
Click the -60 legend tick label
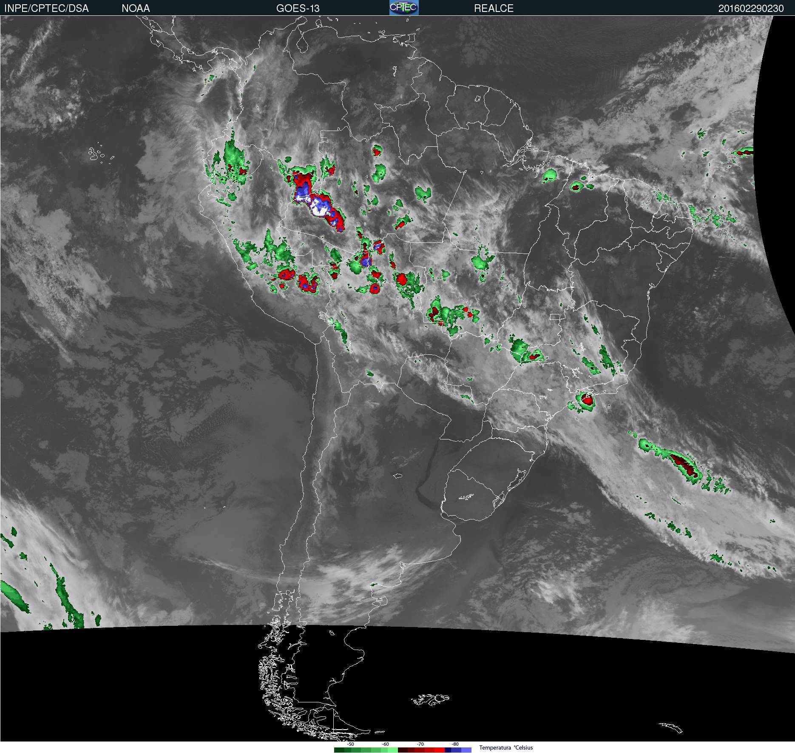coord(385,744)
